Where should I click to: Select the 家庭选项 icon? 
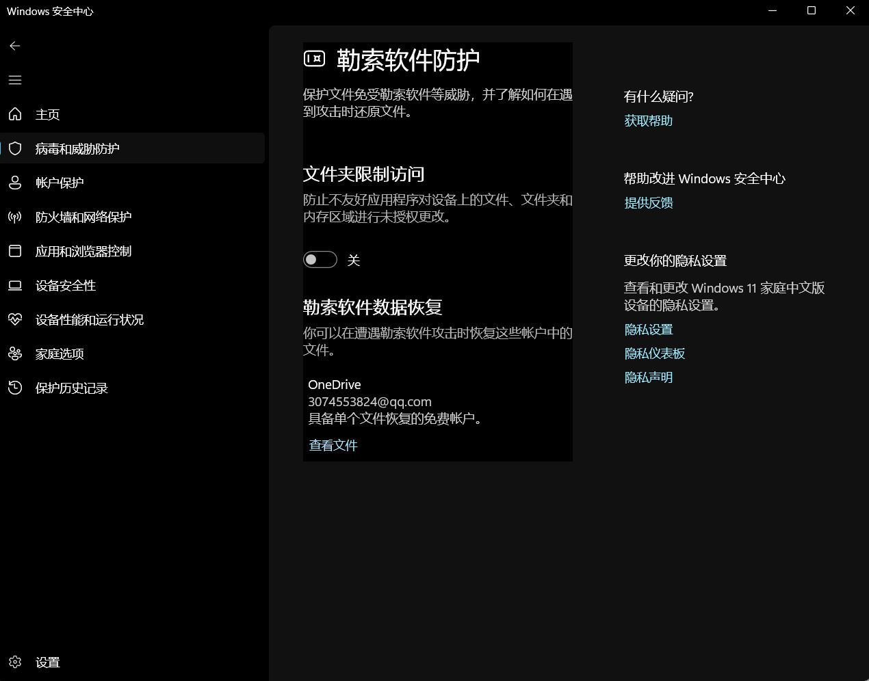click(14, 353)
